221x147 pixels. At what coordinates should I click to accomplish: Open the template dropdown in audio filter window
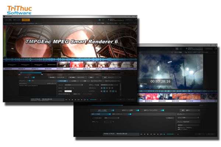tap(188, 118)
